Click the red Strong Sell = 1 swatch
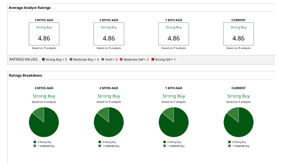This screenshot has width=282, height=164. click(x=153, y=59)
